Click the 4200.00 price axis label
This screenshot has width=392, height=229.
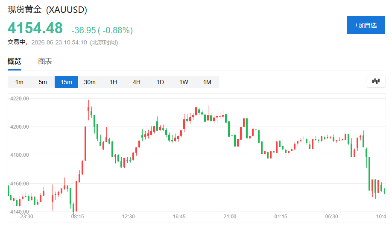pos(20,127)
